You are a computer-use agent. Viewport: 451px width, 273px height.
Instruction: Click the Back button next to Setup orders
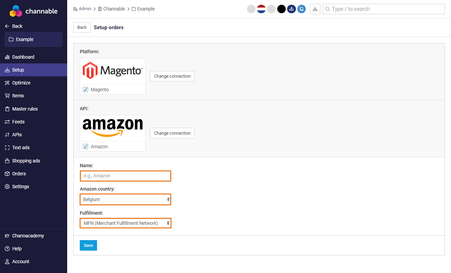pos(82,27)
